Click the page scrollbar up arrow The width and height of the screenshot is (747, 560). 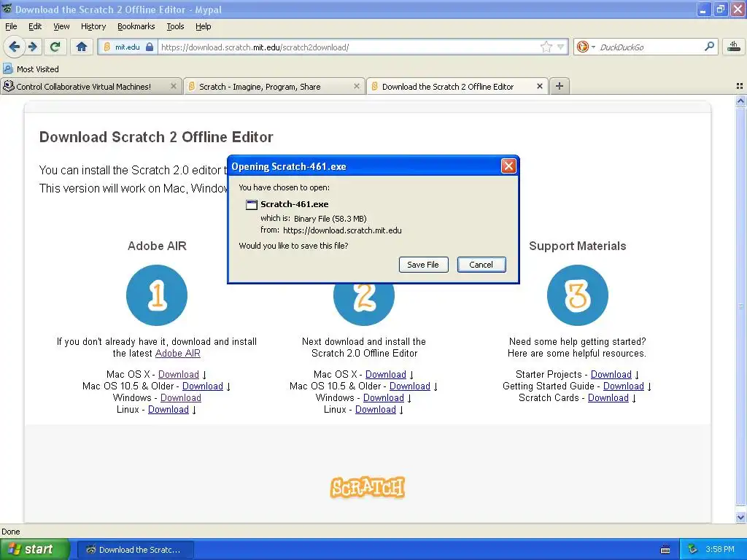740,101
